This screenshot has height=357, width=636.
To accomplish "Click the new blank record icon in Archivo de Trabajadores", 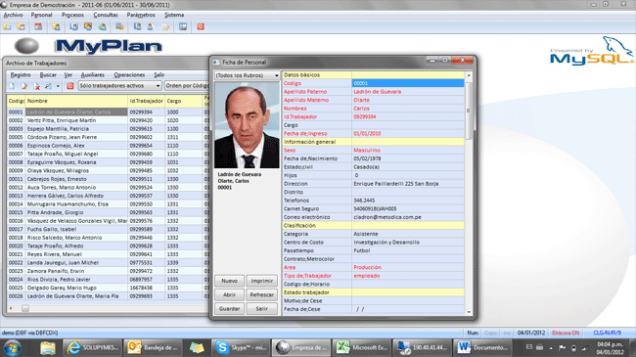I will tap(12, 86).
